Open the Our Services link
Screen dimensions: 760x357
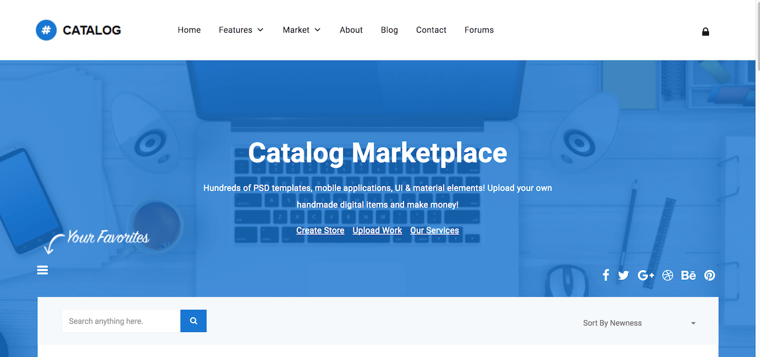pos(434,231)
